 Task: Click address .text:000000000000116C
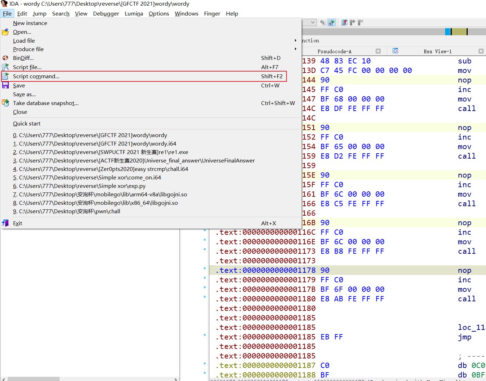266,232
